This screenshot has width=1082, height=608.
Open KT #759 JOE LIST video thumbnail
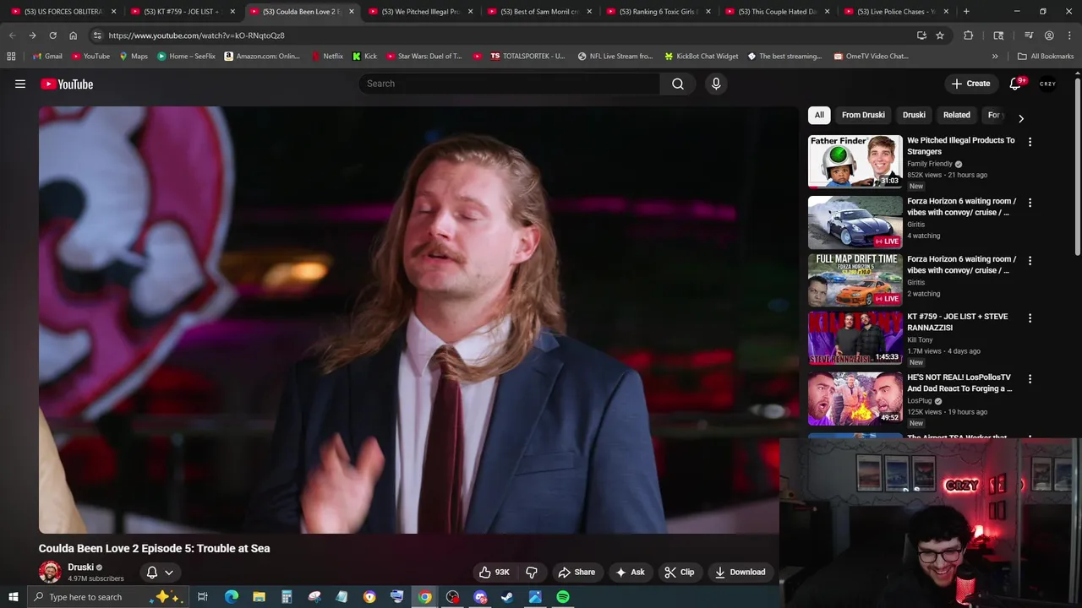(x=855, y=338)
